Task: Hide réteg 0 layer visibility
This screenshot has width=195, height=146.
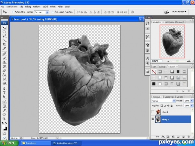Action: [153, 119]
